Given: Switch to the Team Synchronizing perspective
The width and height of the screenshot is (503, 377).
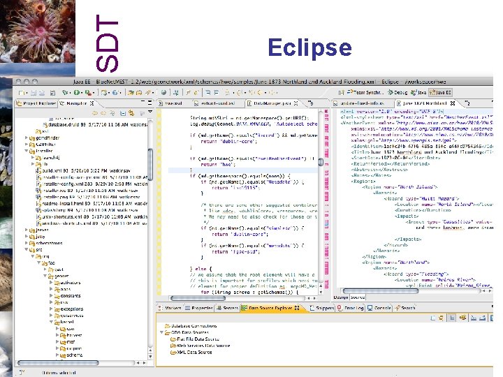Looking at the screenshot, I should (365, 93).
